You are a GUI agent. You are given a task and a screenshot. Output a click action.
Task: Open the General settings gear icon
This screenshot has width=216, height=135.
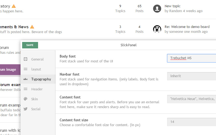click(x=26, y=59)
